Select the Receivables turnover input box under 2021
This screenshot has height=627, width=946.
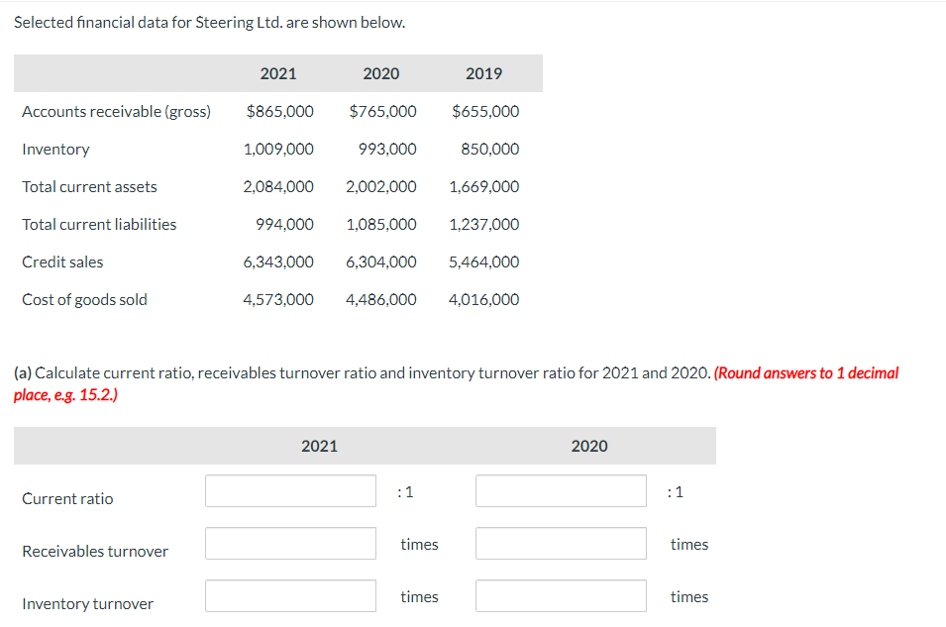(x=289, y=543)
